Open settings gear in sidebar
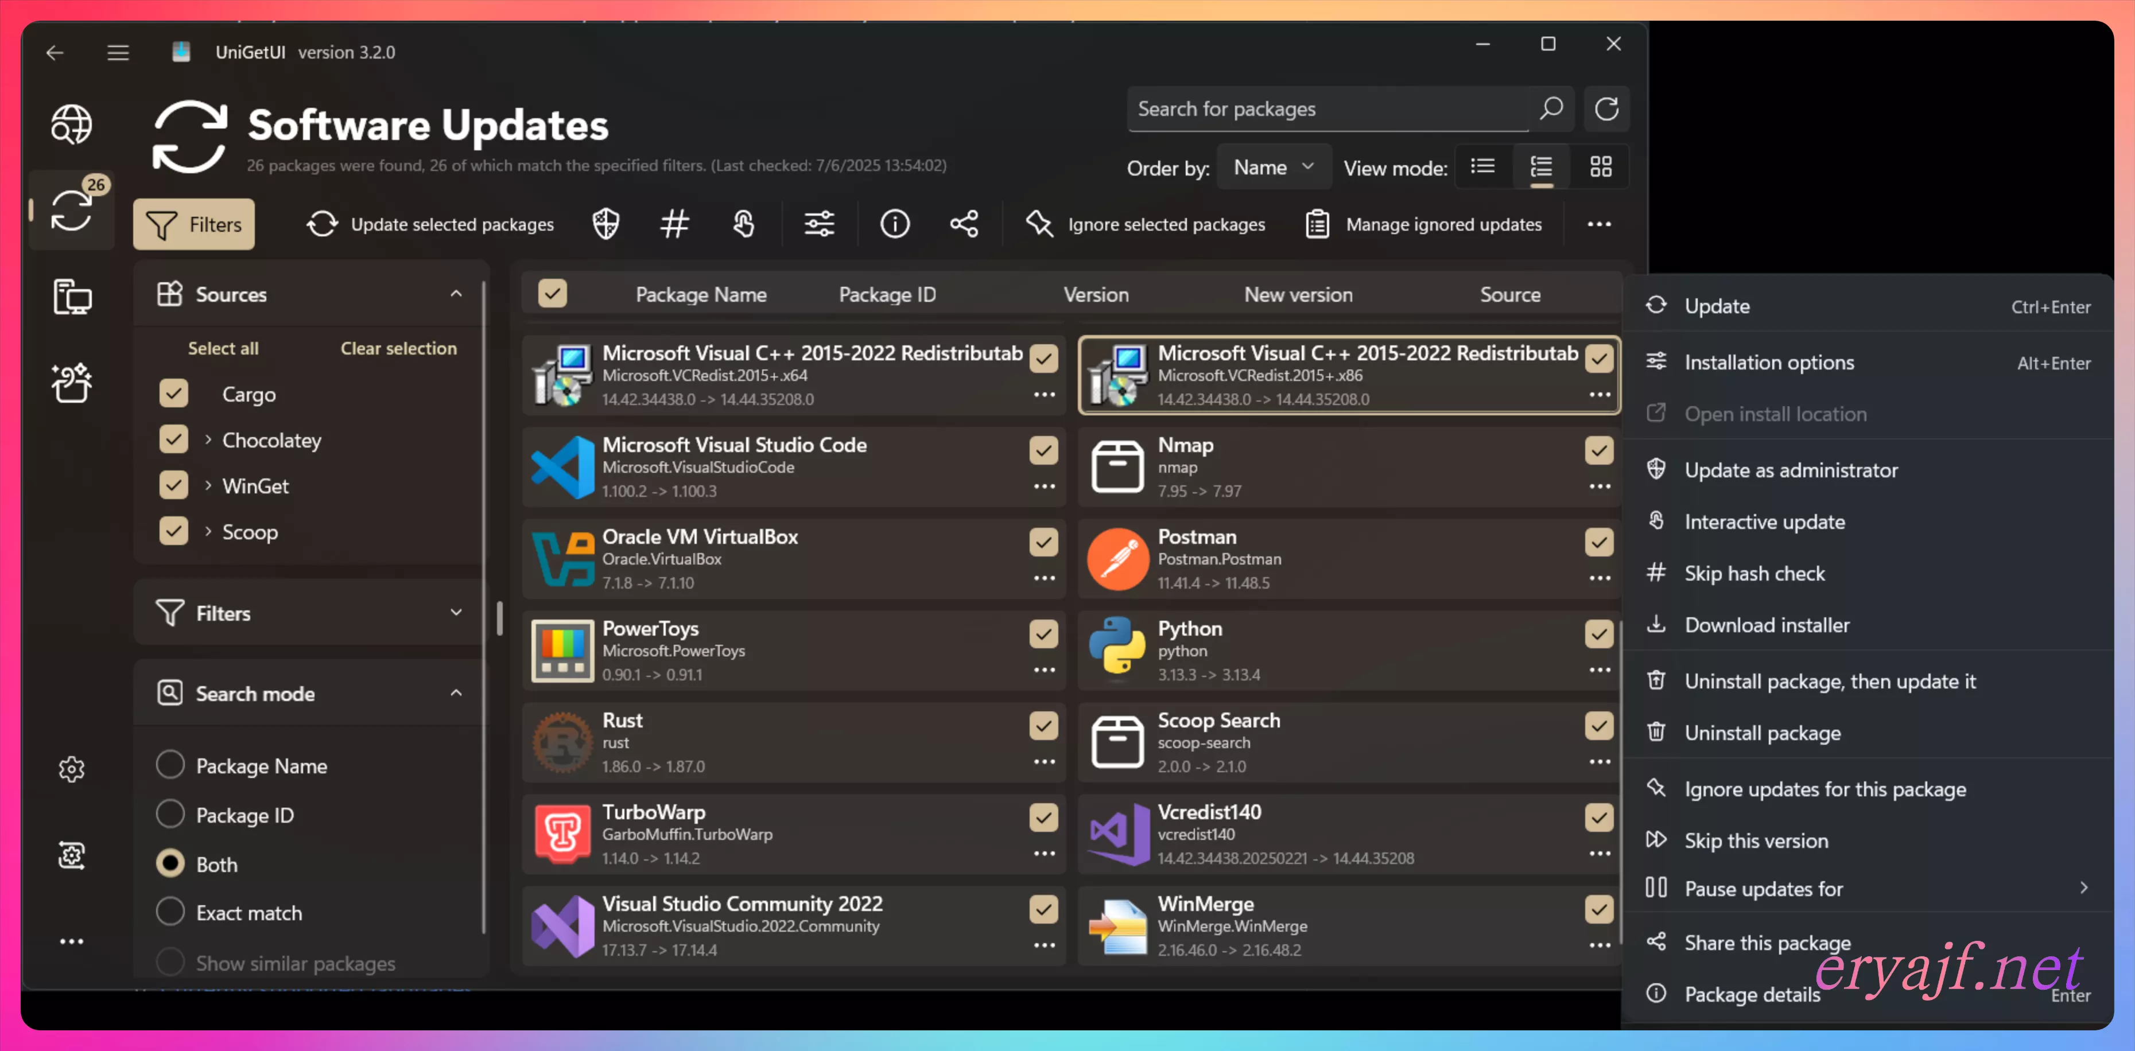Image resolution: width=2135 pixels, height=1051 pixels. tap(71, 769)
